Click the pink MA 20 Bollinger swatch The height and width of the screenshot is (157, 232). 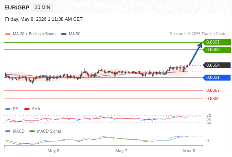[8, 34]
